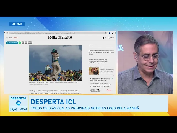Open the comments count button

(x=30, y=43)
